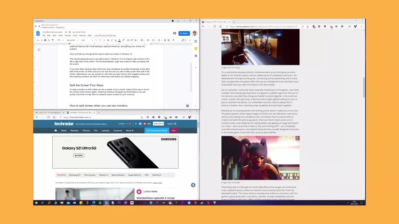Click the Bold formatting icon in Google Docs
The image size is (399, 224).
click(107, 40)
